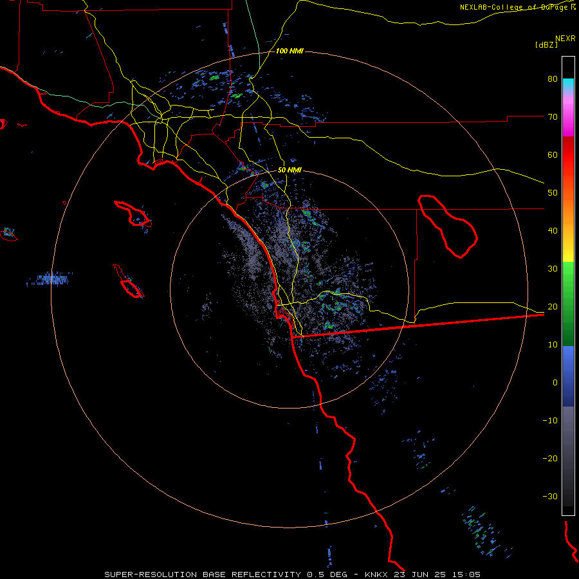Viewport: 579px width, 579px height.
Task: Select the -20 value on the dBZ scale
Action: [x=550, y=459]
